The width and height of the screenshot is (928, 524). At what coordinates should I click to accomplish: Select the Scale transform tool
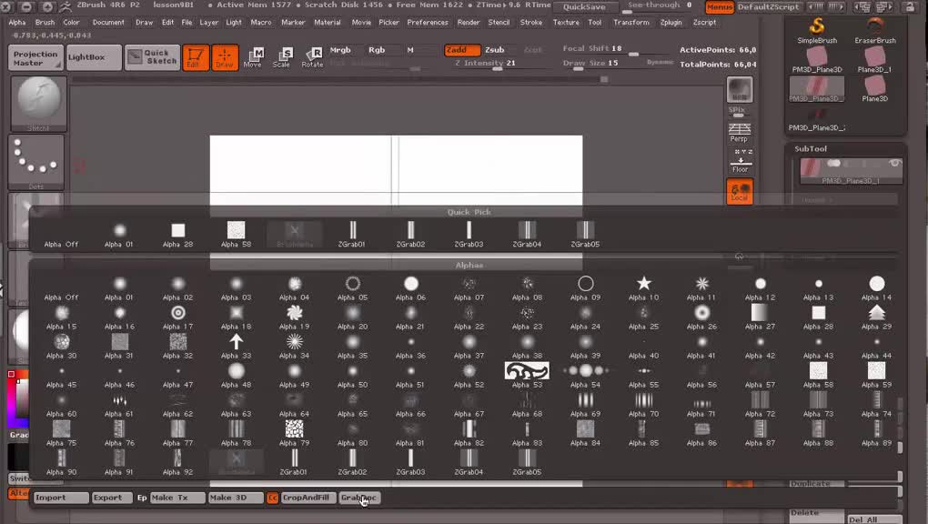pos(282,57)
